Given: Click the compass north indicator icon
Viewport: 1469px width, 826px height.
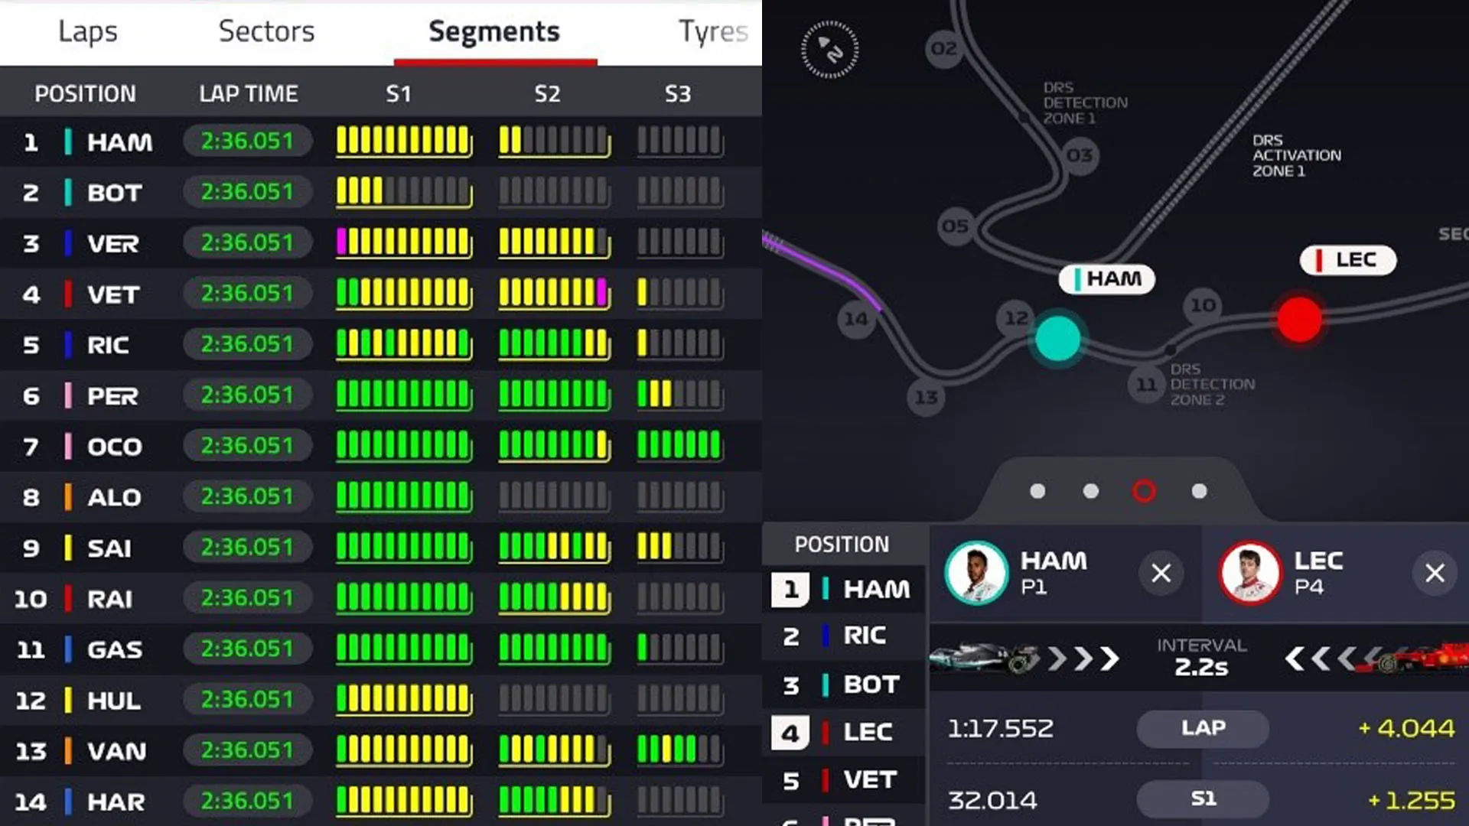Looking at the screenshot, I should [830, 50].
